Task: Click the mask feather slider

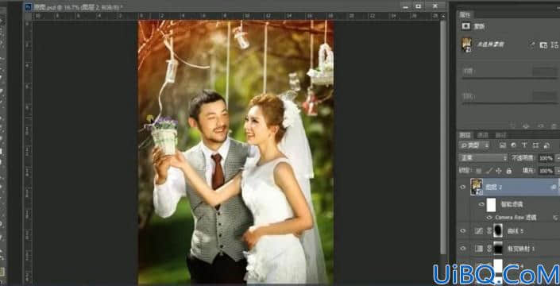Action: click(508, 103)
